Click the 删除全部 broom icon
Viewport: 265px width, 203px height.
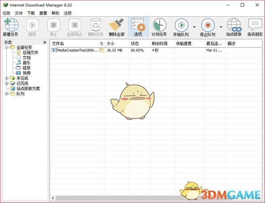coord(117,25)
